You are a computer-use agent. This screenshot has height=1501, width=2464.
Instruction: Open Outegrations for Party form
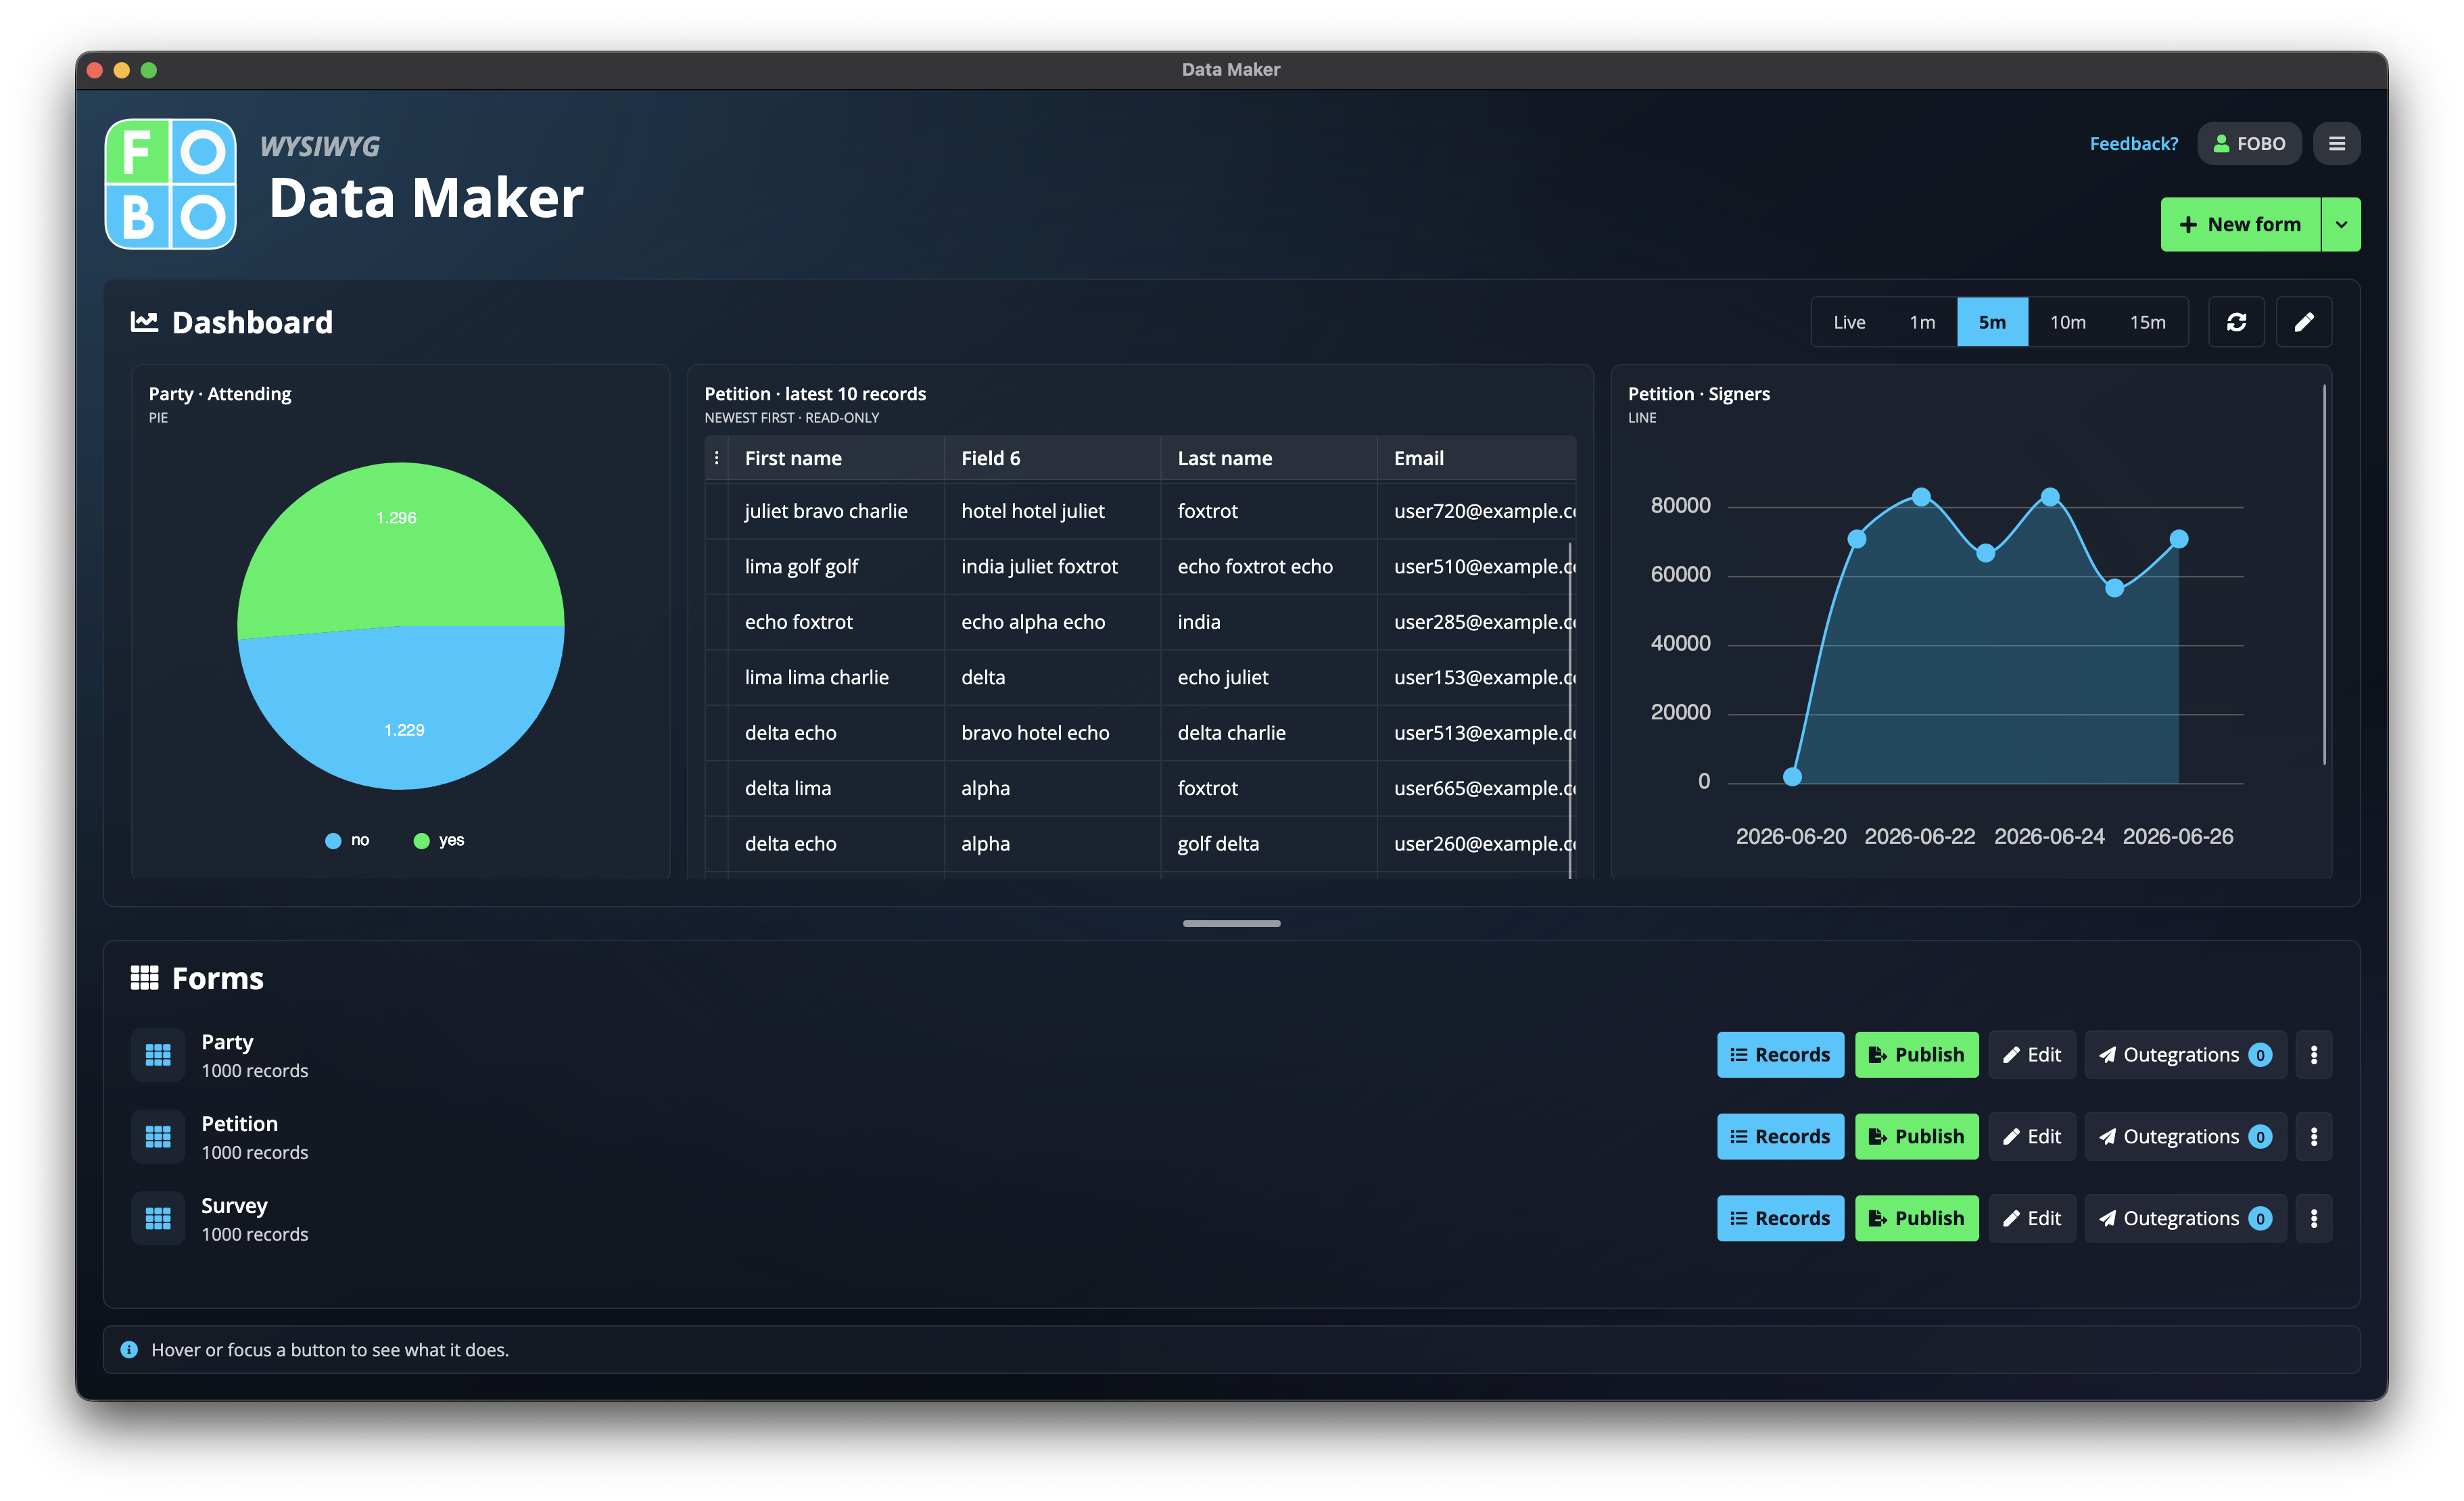click(x=2185, y=1055)
